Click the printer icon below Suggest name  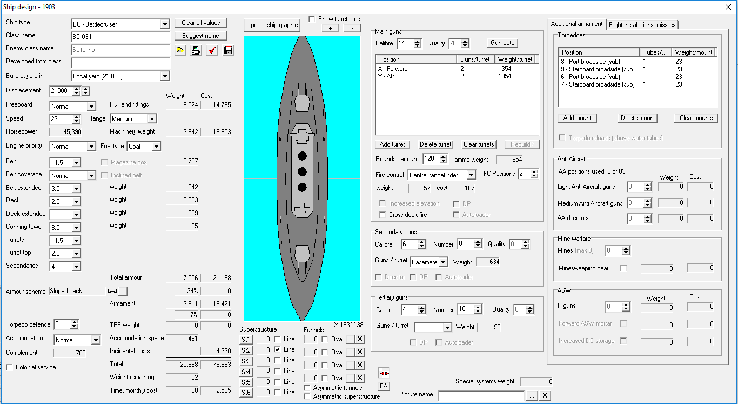pyautogui.click(x=196, y=50)
